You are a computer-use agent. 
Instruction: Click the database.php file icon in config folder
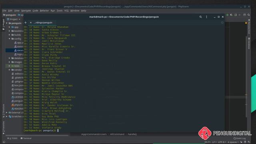pyautogui.click(x=15, y=50)
